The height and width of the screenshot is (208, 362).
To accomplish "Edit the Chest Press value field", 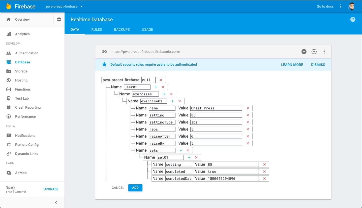I will 216,108.
